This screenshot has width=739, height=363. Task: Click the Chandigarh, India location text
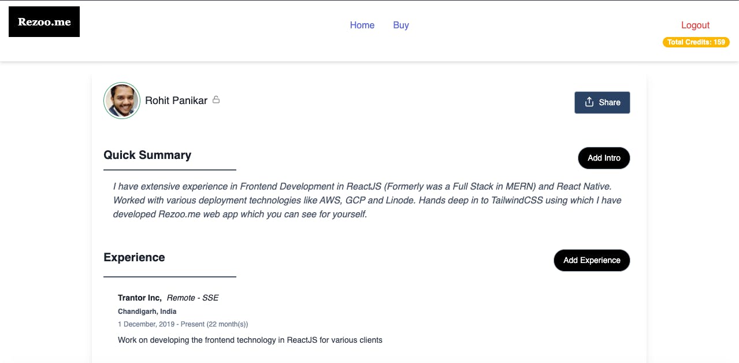tap(147, 312)
